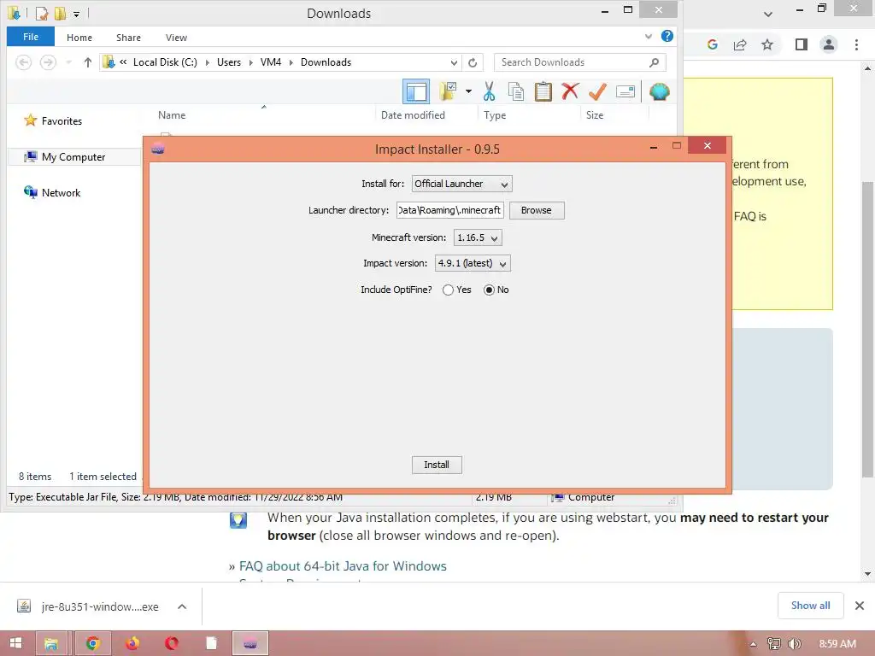Click VM4 in the address breadcrumb

pos(271,62)
